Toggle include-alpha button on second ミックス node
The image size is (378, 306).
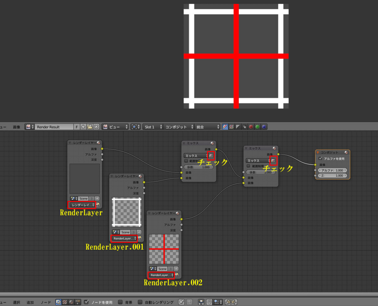(273, 161)
